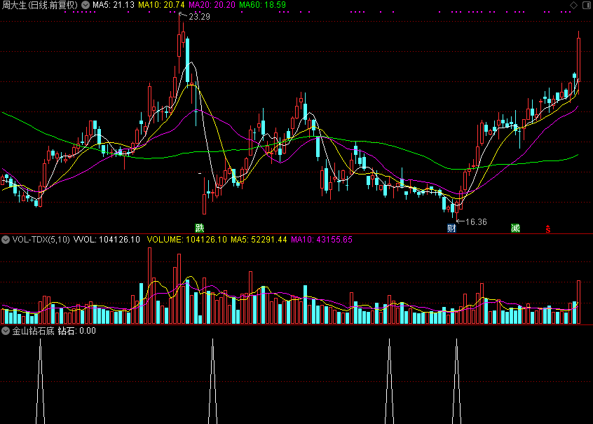The image size is (593, 424).
Task: Click the diamond icon at top right
Action: (573, 5)
